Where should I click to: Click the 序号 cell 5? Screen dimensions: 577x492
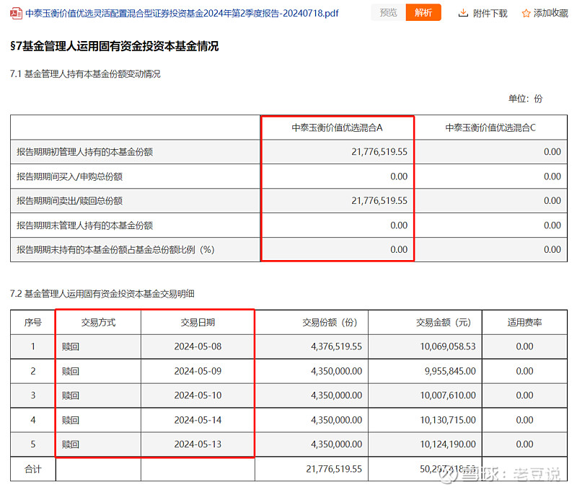click(32, 444)
